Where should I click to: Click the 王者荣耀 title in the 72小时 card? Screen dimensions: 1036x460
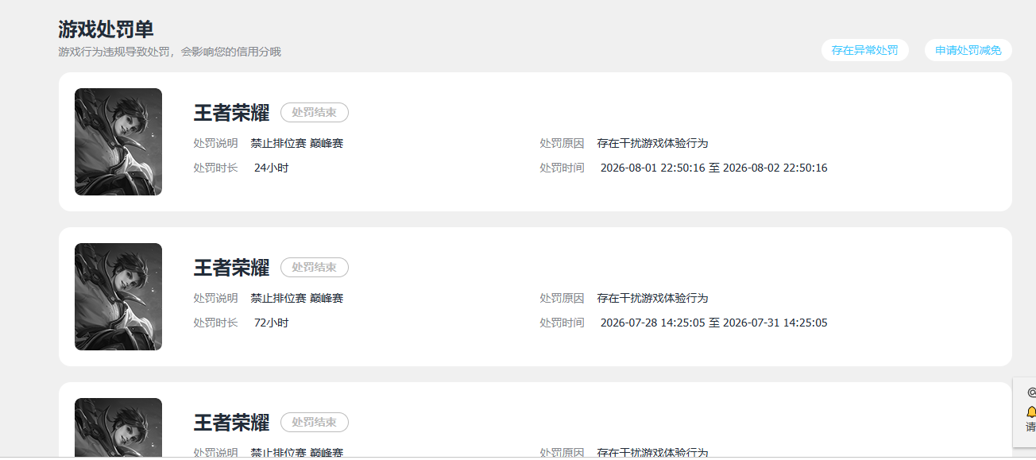[231, 268]
